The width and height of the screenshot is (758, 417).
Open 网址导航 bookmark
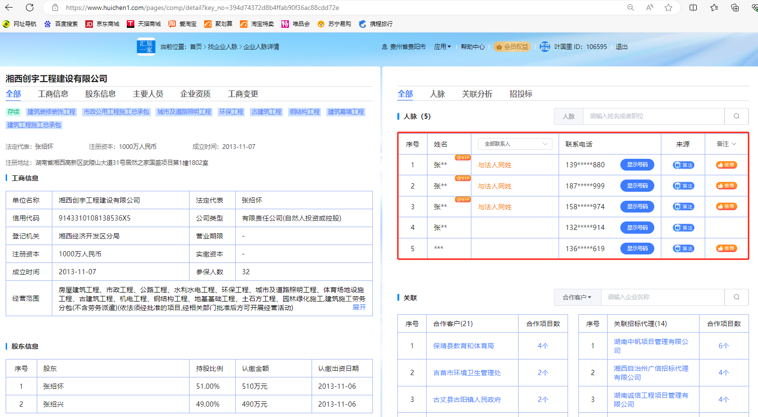tap(19, 24)
